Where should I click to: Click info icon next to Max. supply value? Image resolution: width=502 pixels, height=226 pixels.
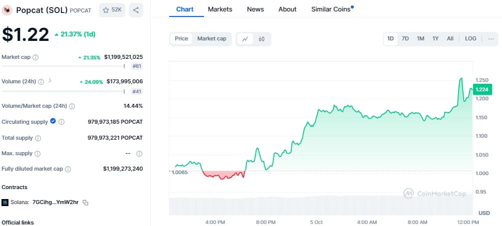point(139,154)
